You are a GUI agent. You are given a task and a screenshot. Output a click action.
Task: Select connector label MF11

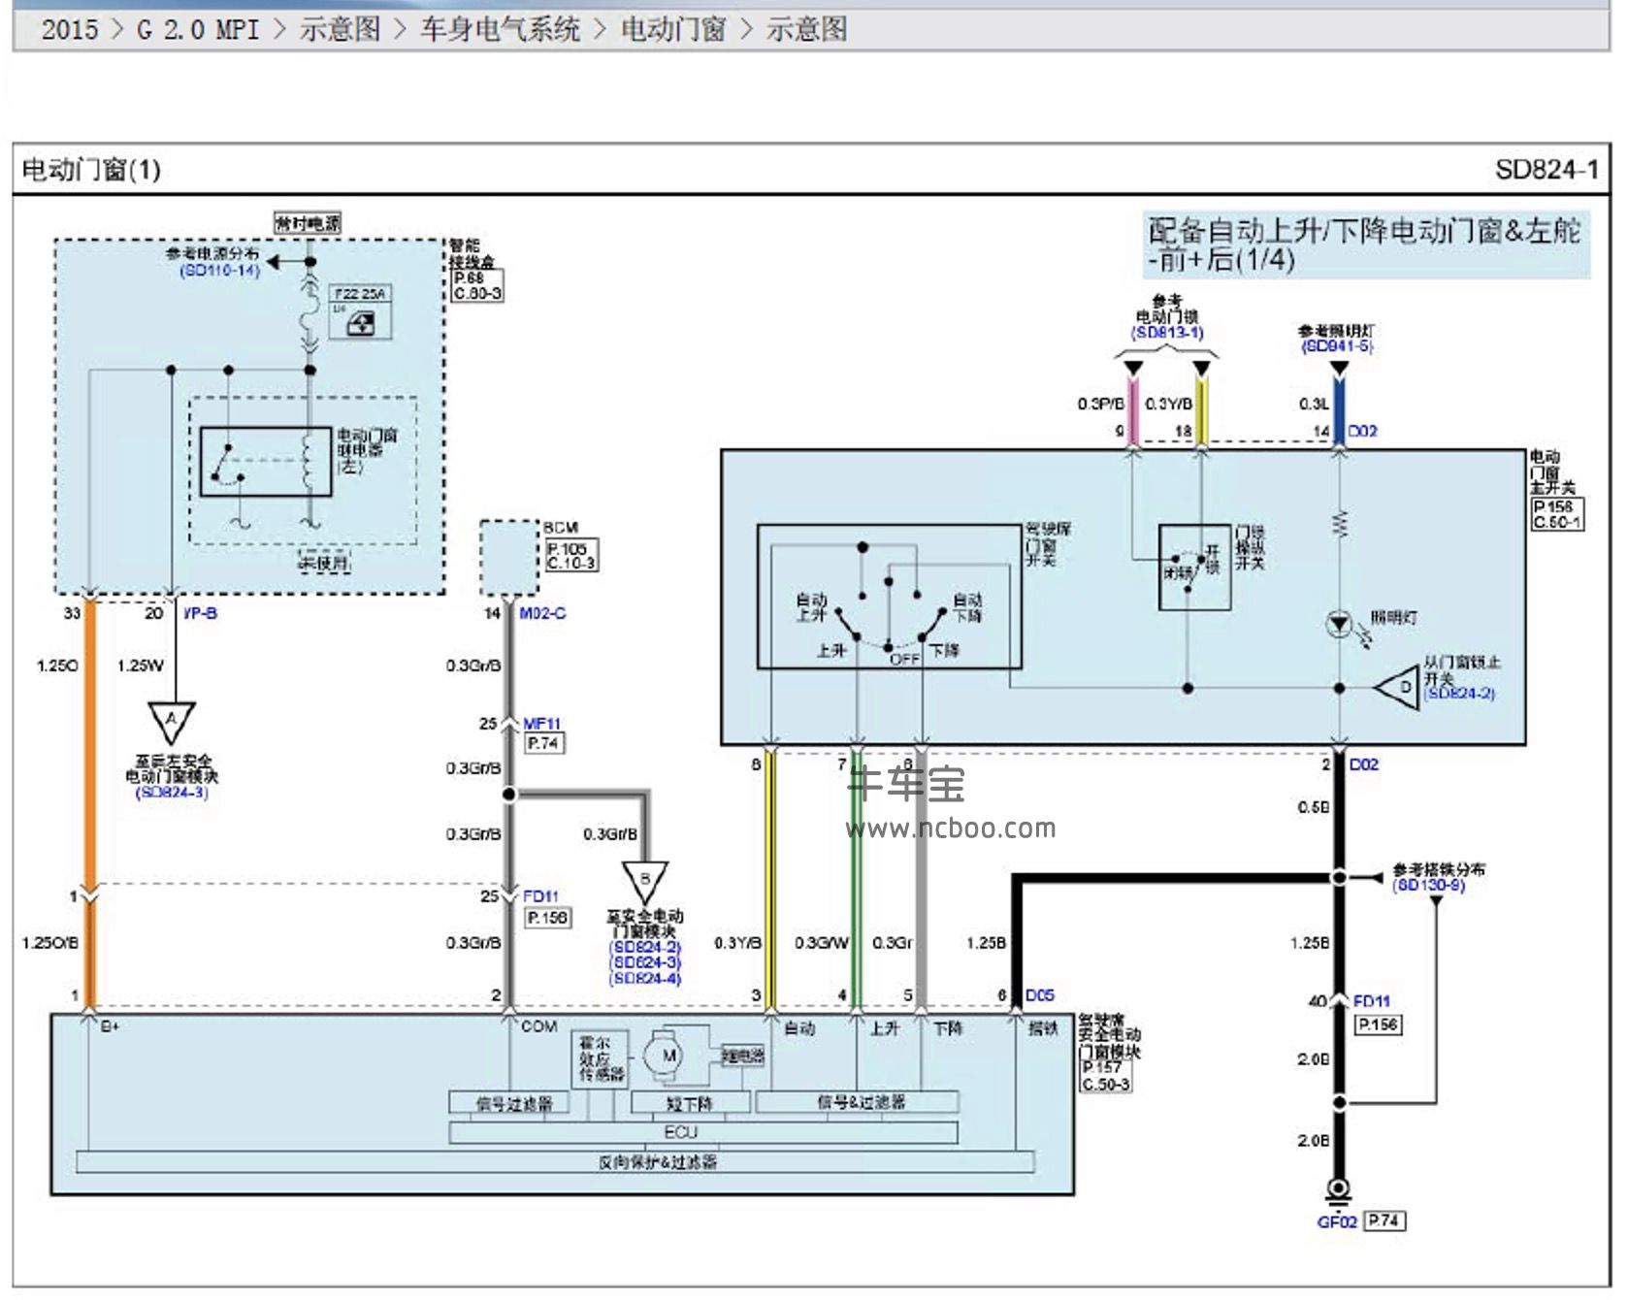coord(541,724)
